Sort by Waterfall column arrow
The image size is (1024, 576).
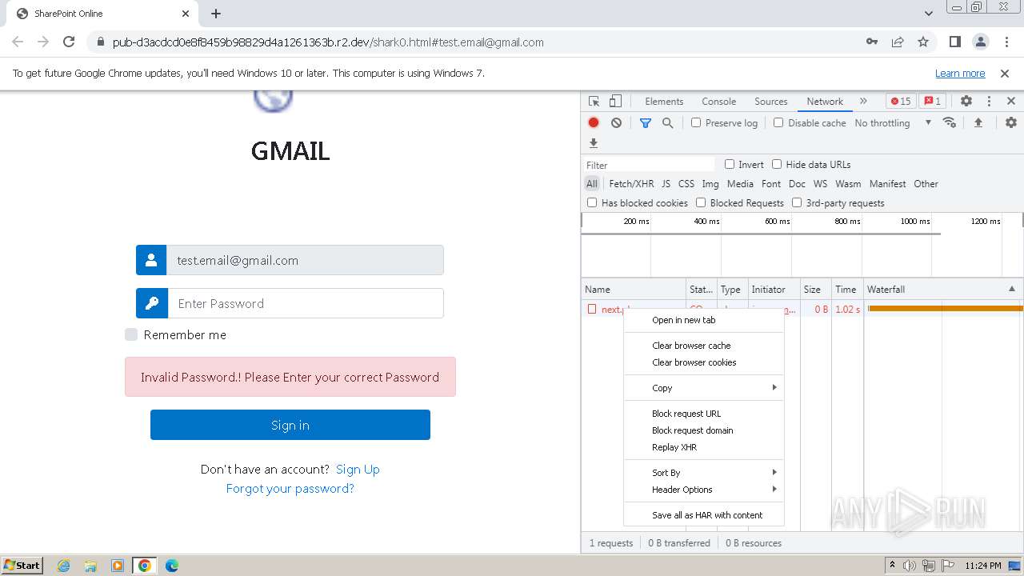(x=1011, y=289)
